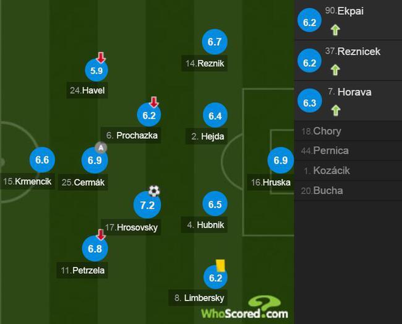
Task: Select substitute Horava's 6.3 rating
Action: 309,103
